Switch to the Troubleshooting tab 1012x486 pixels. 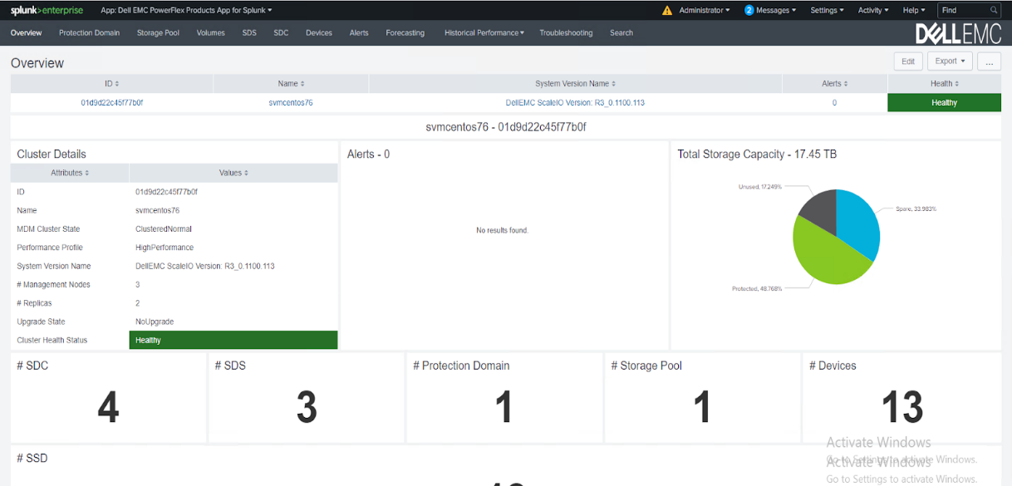[x=566, y=33]
